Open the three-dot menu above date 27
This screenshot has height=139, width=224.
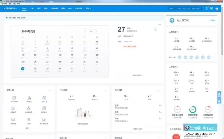[159, 24]
